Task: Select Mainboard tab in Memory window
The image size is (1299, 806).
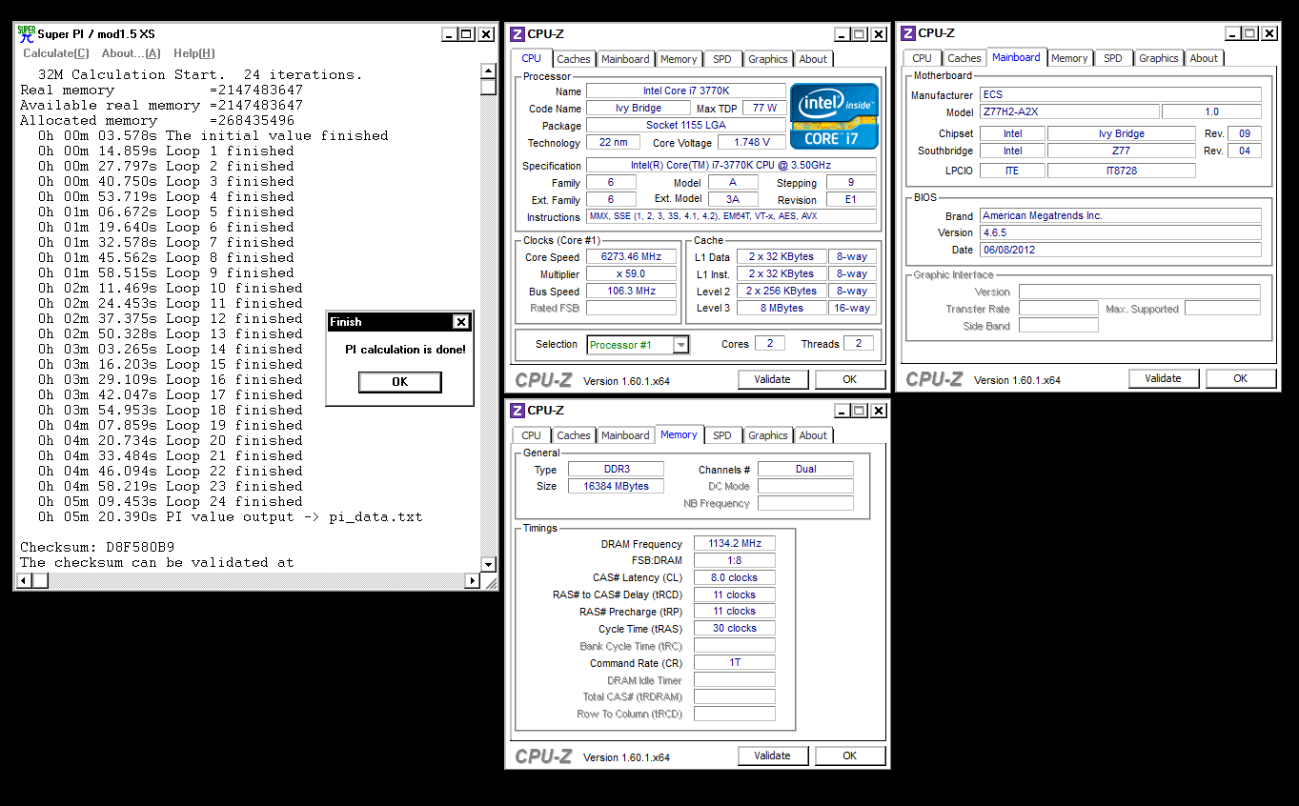Action: point(625,435)
